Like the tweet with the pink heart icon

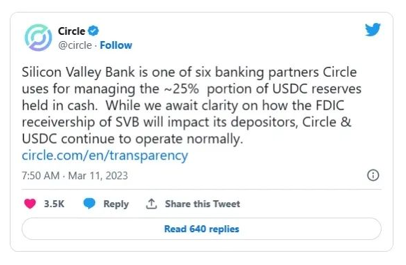(30, 204)
